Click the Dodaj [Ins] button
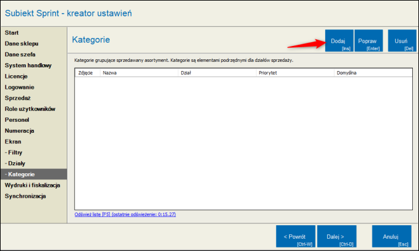 (339, 40)
